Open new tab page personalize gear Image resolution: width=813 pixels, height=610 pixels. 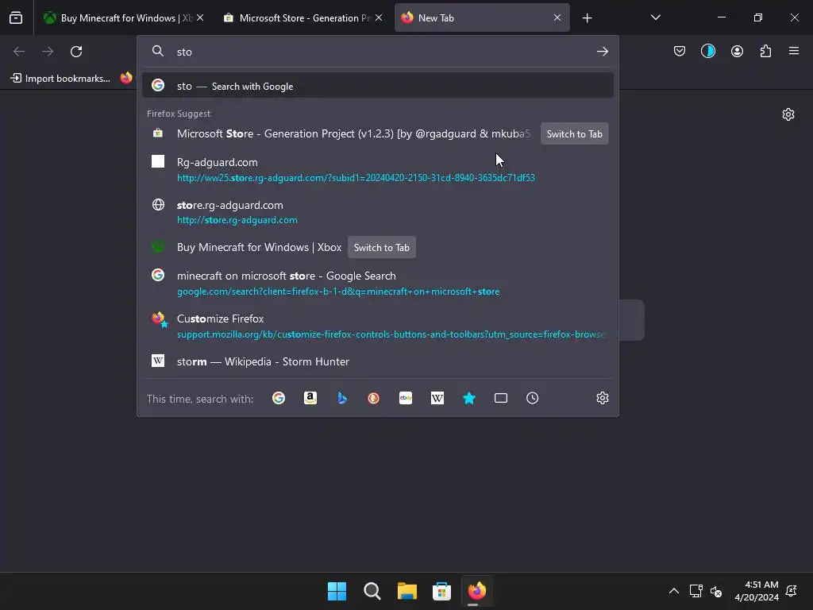(788, 114)
